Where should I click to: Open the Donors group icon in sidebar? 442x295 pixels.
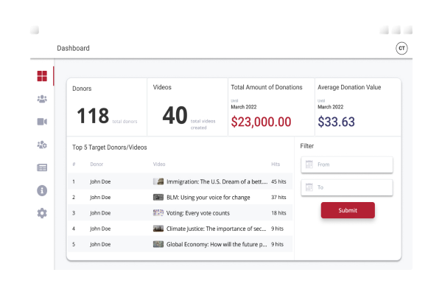[x=42, y=99]
